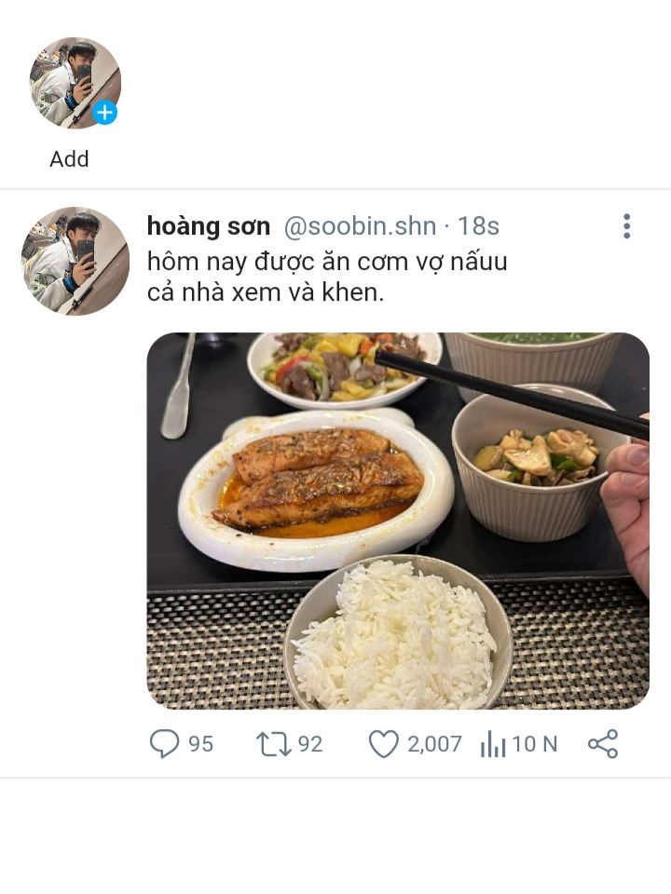Screen dimensions: 671x894
Task: Click the text line "cả nhà xem và khen."
Action: click(266, 292)
